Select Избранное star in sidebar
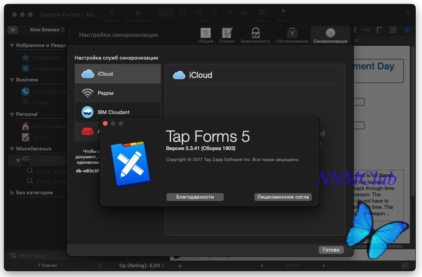Image resolution: width=422 pixels, height=277 pixels. [25, 57]
